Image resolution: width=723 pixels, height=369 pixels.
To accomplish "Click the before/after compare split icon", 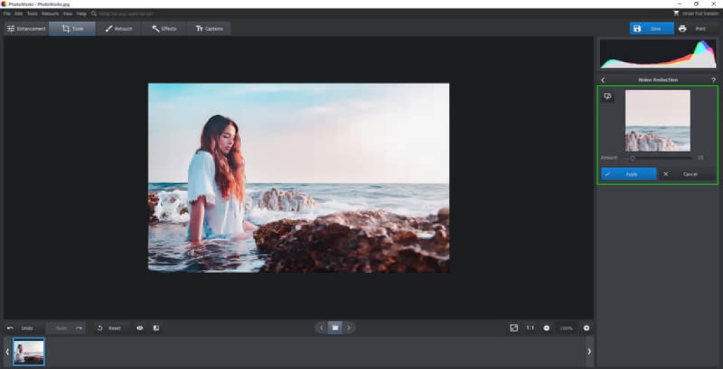I will click(156, 328).
